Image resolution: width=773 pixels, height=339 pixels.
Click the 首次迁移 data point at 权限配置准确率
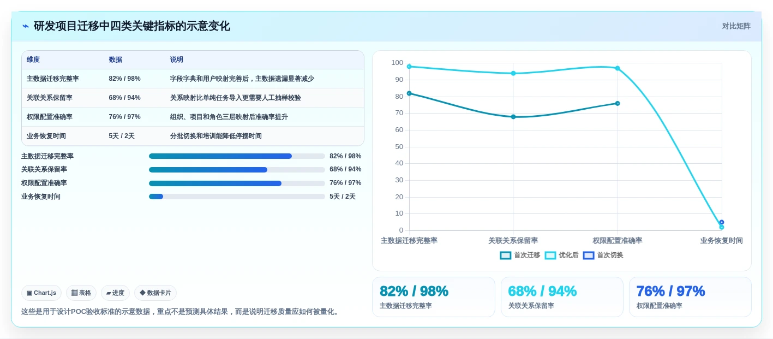[618, 103]
